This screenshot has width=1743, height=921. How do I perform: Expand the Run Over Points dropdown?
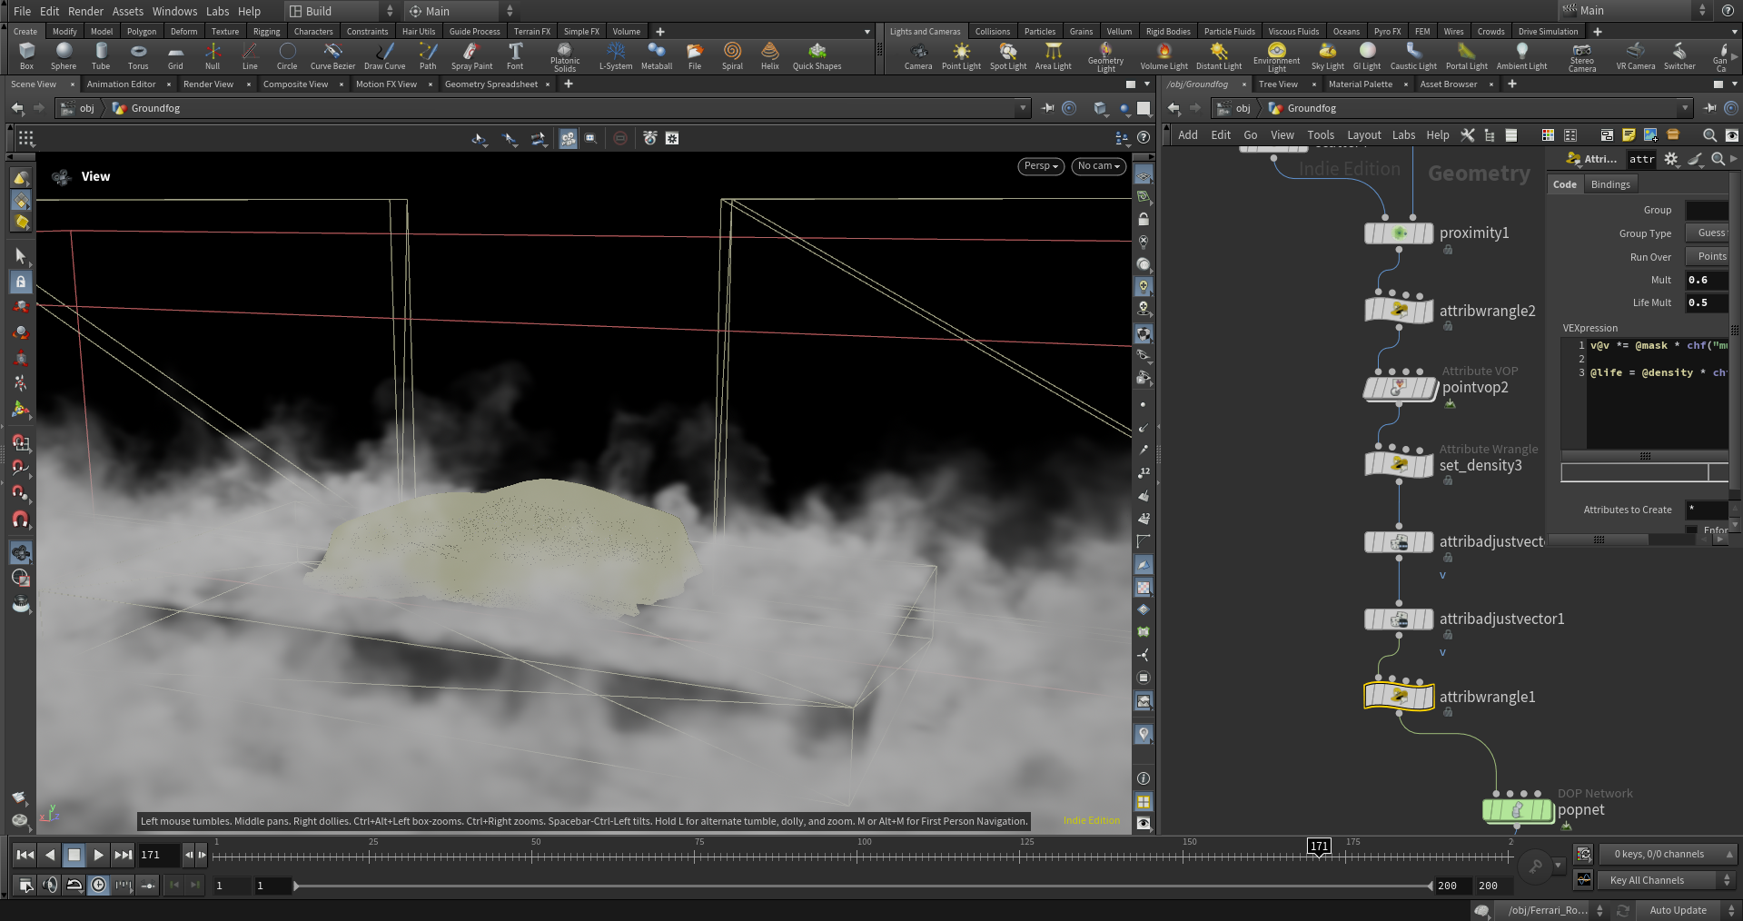pos(1708,257)
